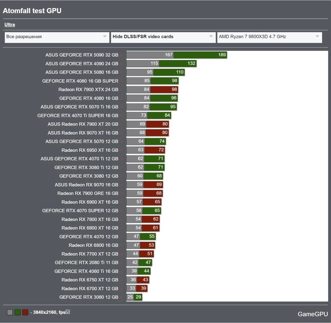The image size is (331, 323).
Task: Click the 110 fps value for RTX 5080
Action: (180, 72)
